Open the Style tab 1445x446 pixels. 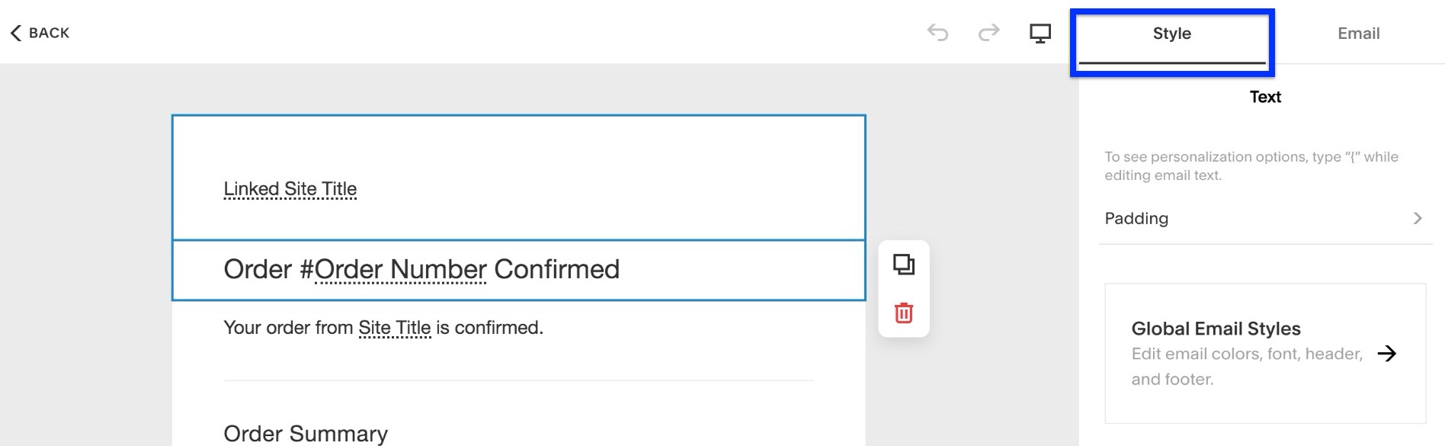[1171, 34]
